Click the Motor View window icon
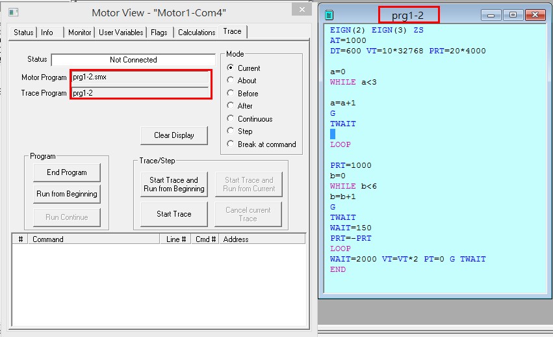This screenshot has height=337, width=553. coord(14,13)
